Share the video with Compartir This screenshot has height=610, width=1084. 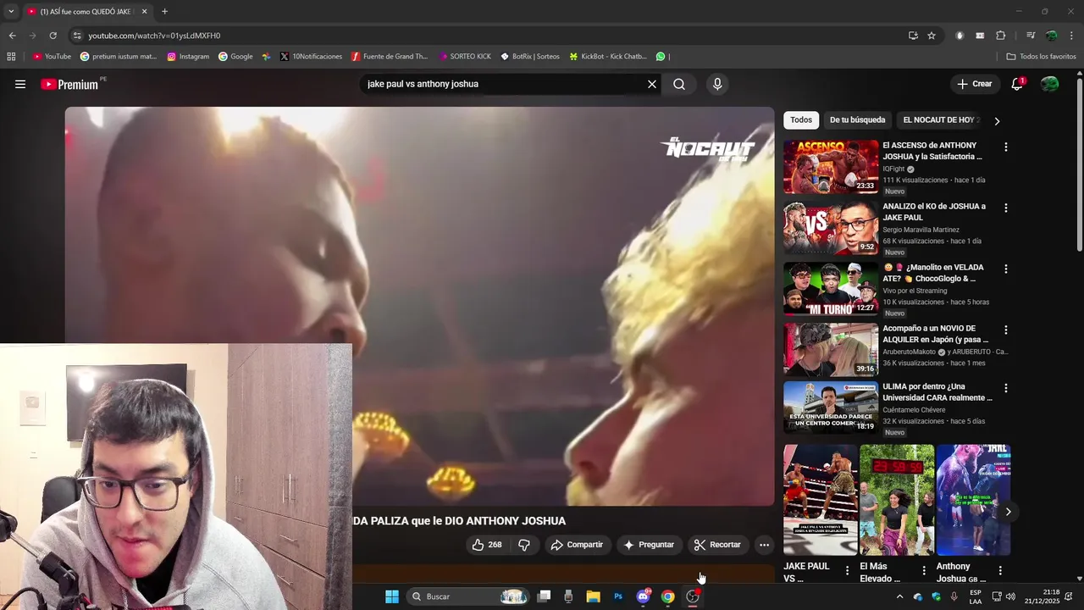(577, 545)
